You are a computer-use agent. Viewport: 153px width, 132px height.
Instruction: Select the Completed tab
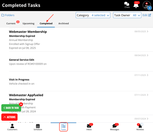click(46, 23)
